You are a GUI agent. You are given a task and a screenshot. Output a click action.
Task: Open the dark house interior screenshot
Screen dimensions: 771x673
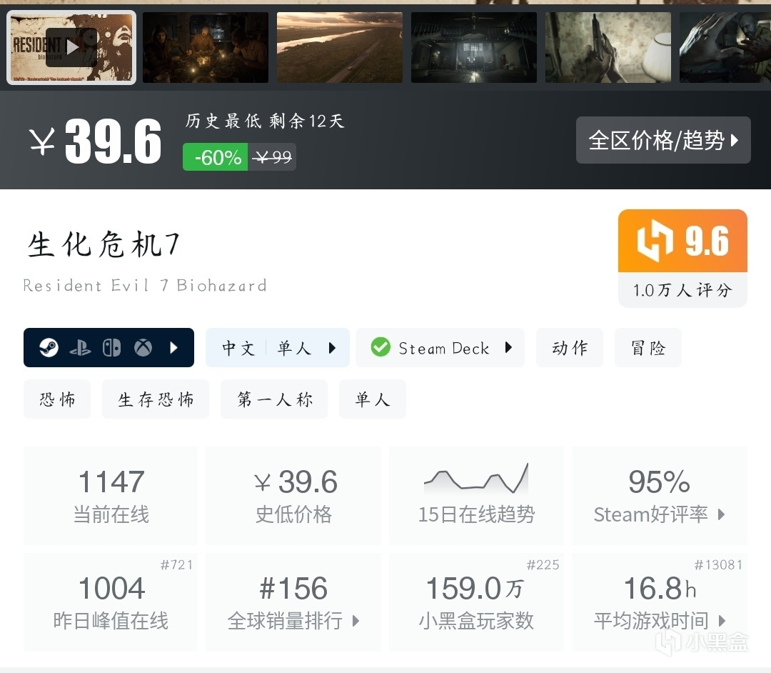click(x=474, y=47)
